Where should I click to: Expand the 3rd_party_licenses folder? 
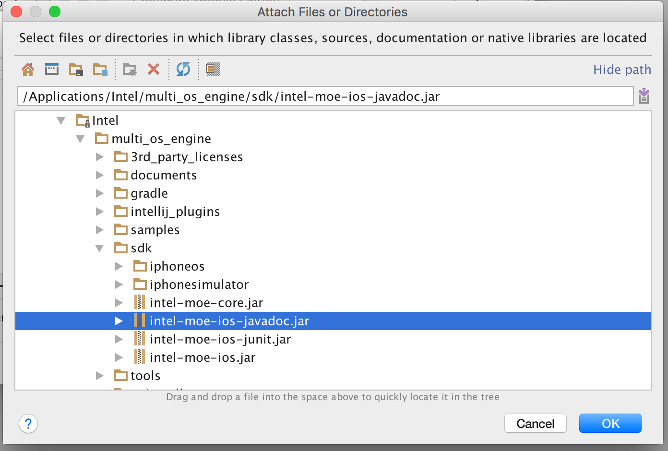(100, 157)
